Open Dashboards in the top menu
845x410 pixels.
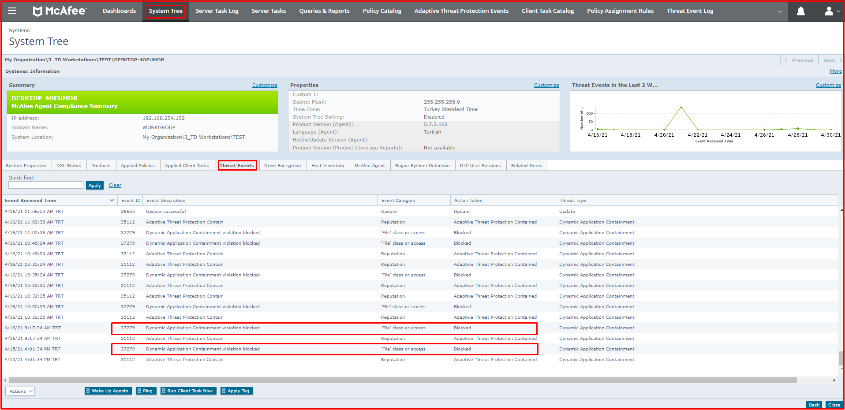pos(119,11)
